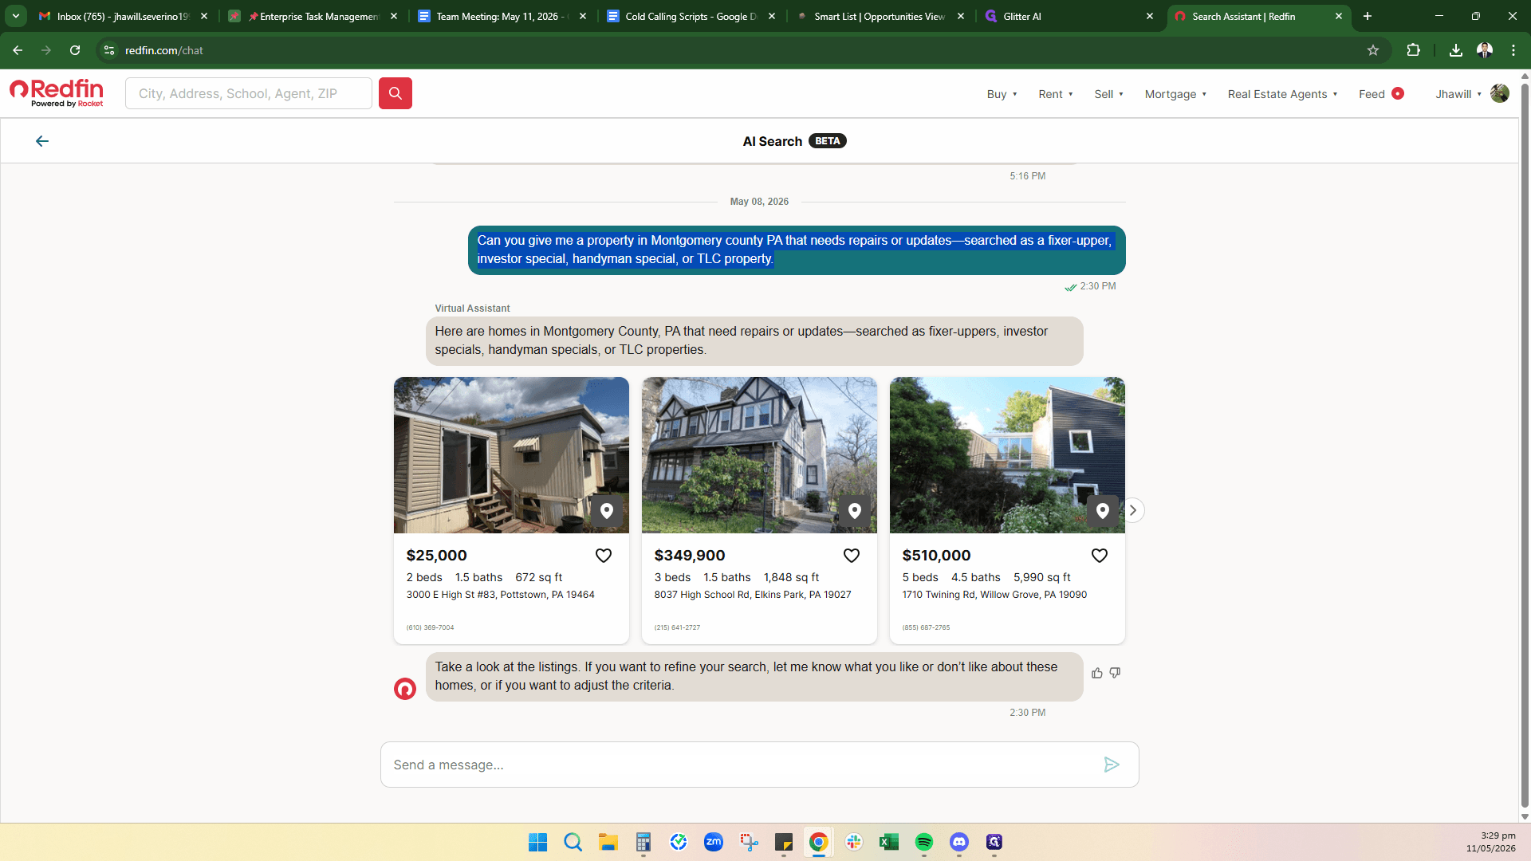Viewport: 1531px width, 861px height.
Task: Switch to the Gmail Inbox tab
Action: [x=124, y=16]
